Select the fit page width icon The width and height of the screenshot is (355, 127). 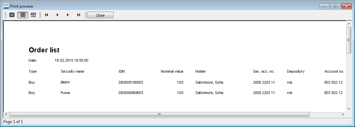coord(33,15)
